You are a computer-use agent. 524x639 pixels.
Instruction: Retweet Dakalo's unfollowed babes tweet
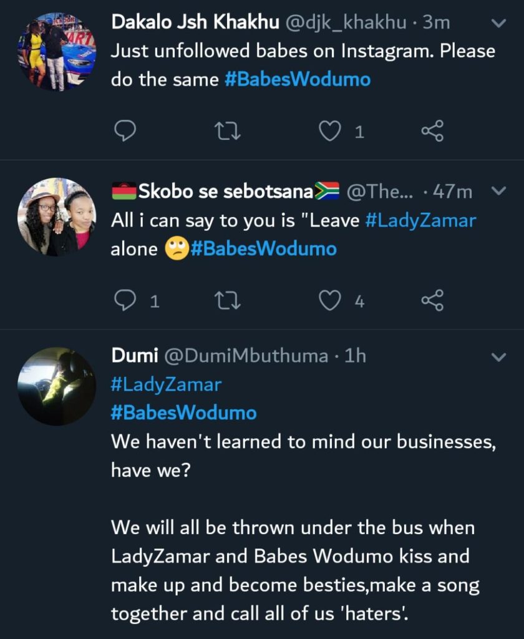228,131
